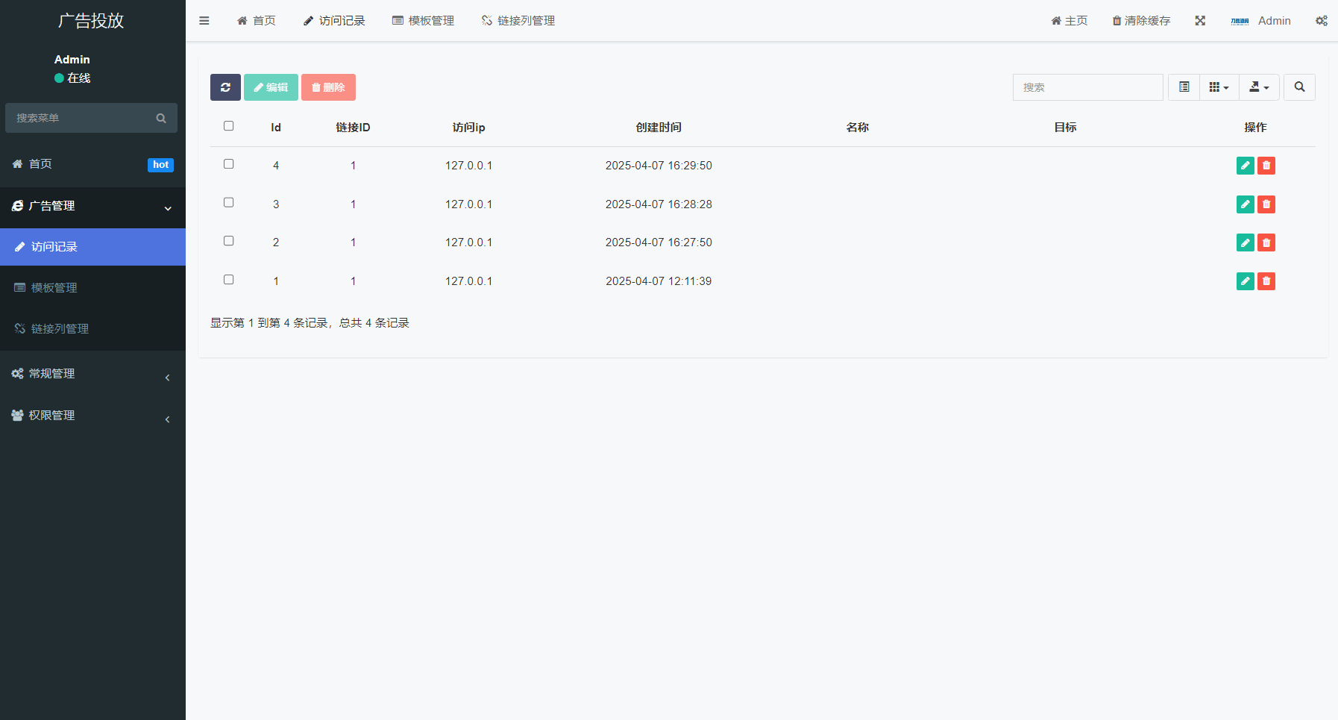Open the settings gears icon top right
Viewport: 1338px width, 720px height.
(x=1322, y=20)
